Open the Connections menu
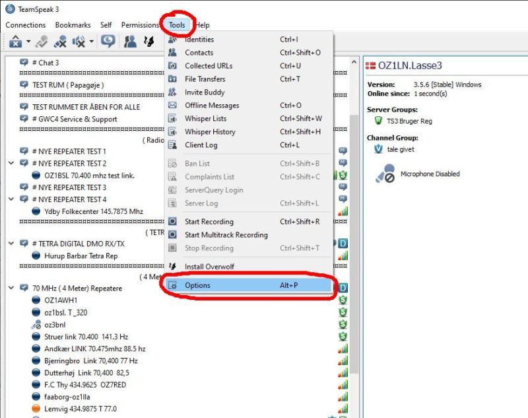Image resolution: width=528 pixels, height=418 pixels. click(x=26, y=25)
